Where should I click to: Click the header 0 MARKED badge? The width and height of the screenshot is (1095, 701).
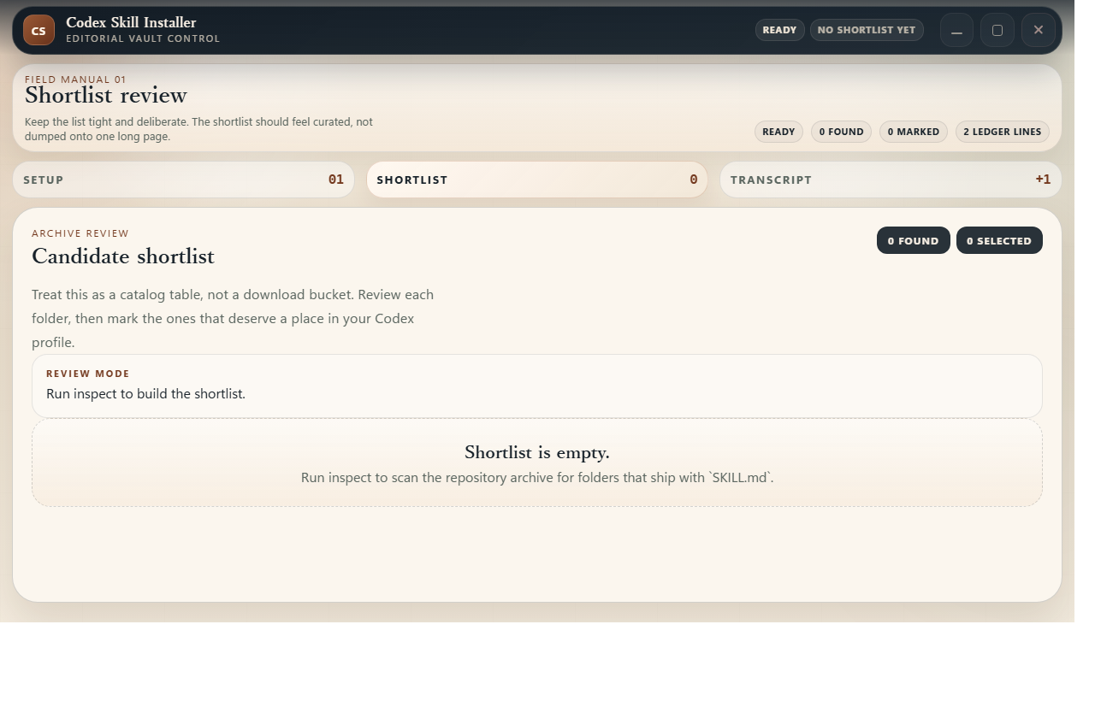pos(914,132)
